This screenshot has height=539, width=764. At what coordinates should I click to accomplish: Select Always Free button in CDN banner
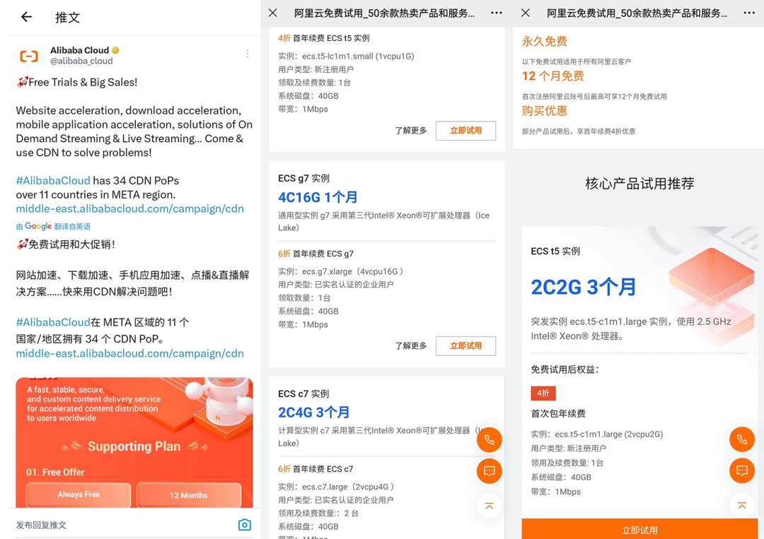(79, 494)
